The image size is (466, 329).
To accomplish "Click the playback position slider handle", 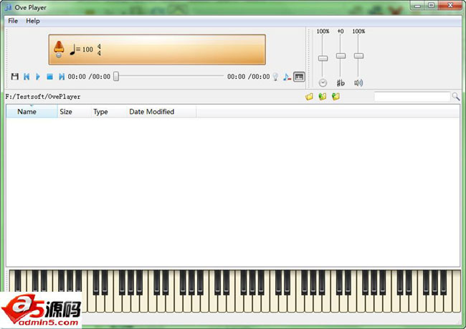I will click(116, 77).
